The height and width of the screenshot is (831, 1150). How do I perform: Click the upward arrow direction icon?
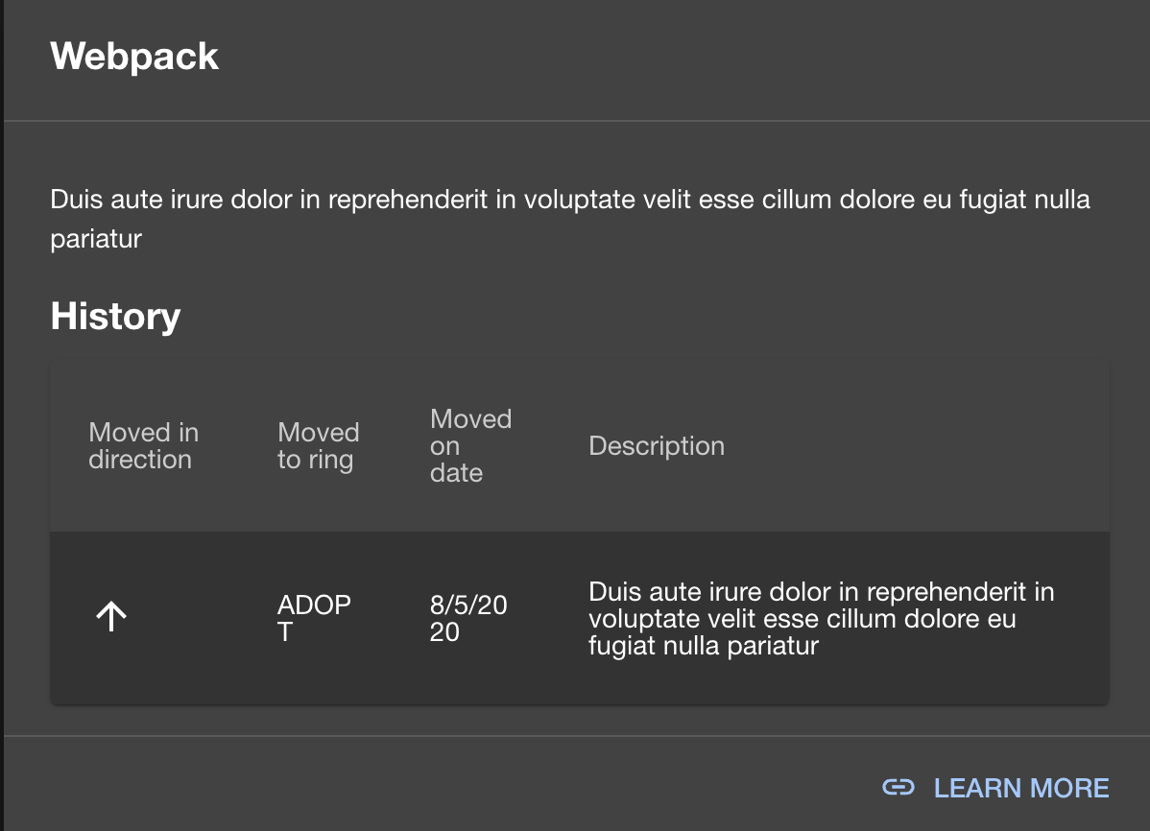click(x=111, y=617)
